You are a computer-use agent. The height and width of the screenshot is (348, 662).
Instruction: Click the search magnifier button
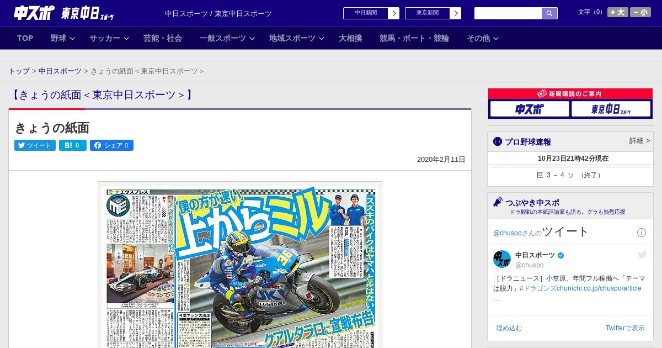[549, 13]
